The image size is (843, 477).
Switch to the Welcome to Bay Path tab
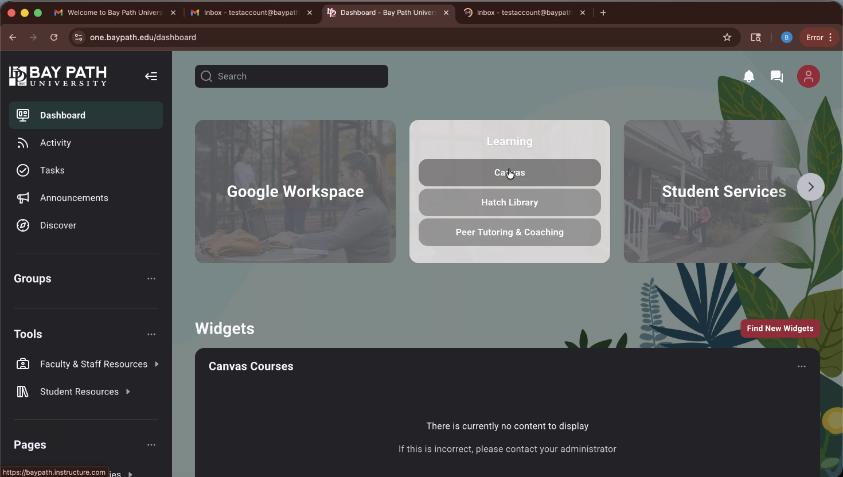(112, 12)
